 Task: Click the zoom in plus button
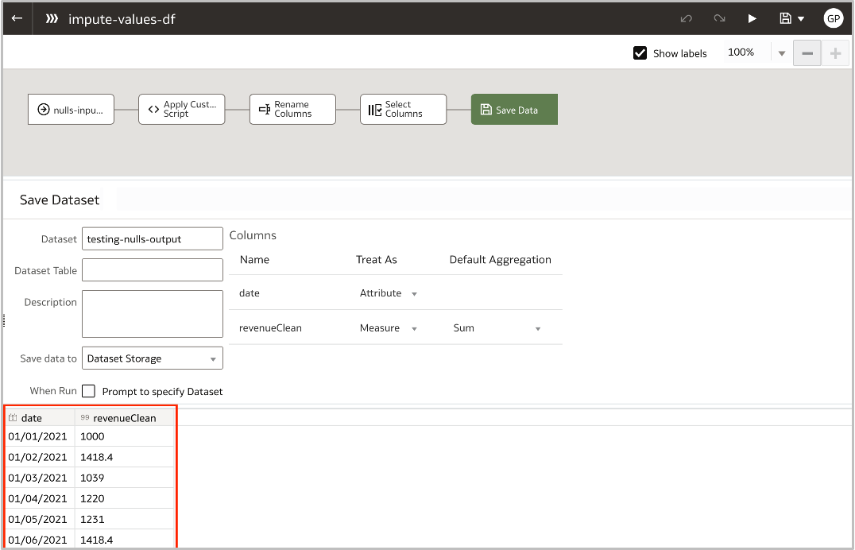(x=835, y=52)
